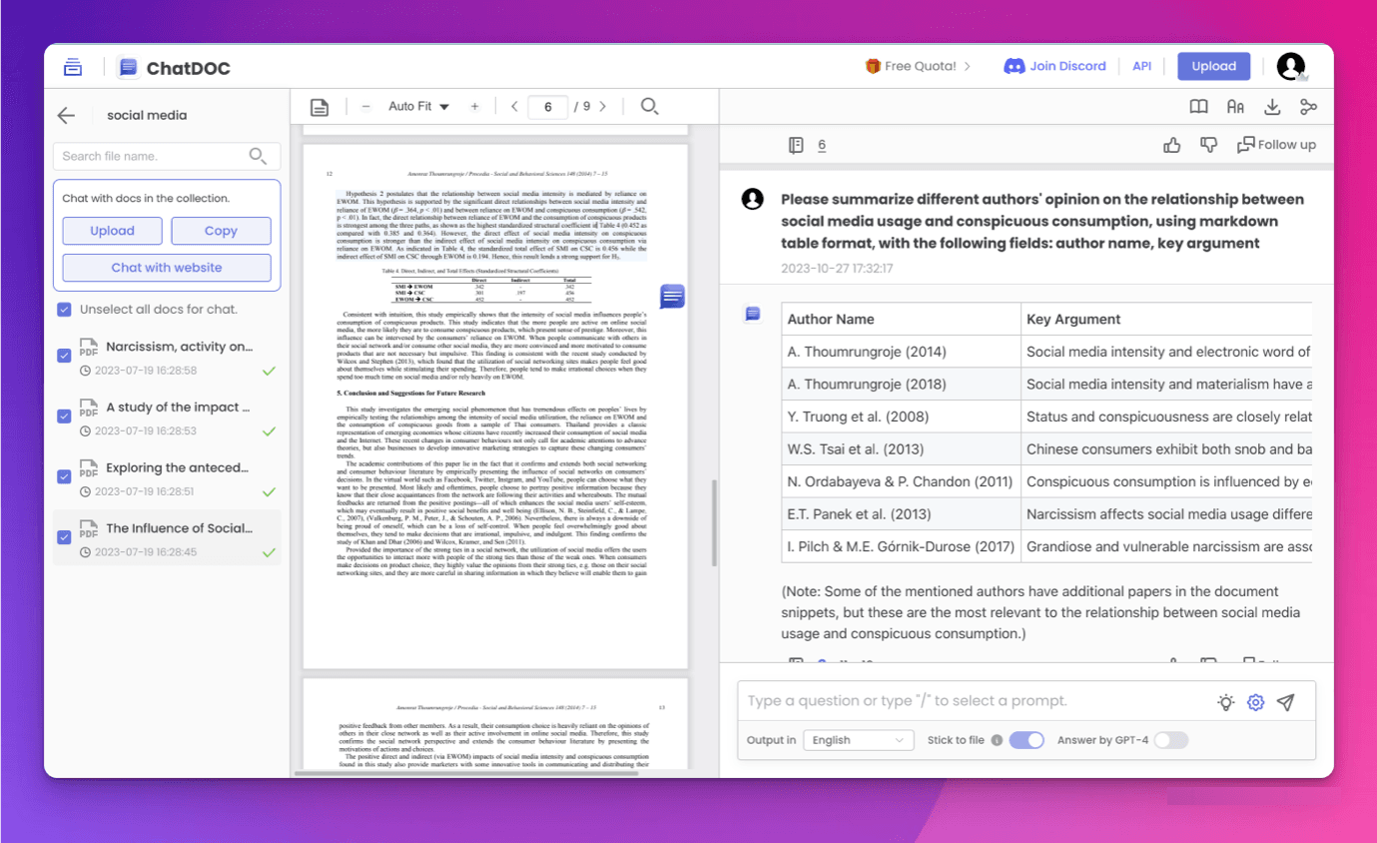Click the Chat with website button
The image size is (1377, 843).
coord(167,268)
